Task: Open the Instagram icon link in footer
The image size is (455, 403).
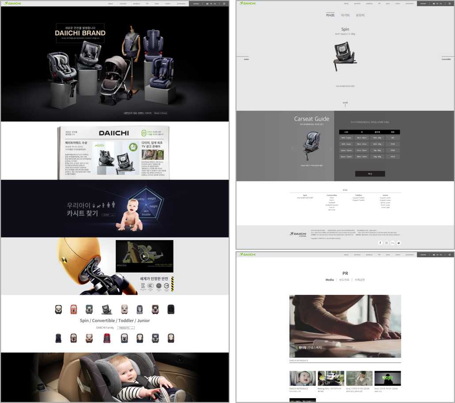Action: tap(386, 243)
